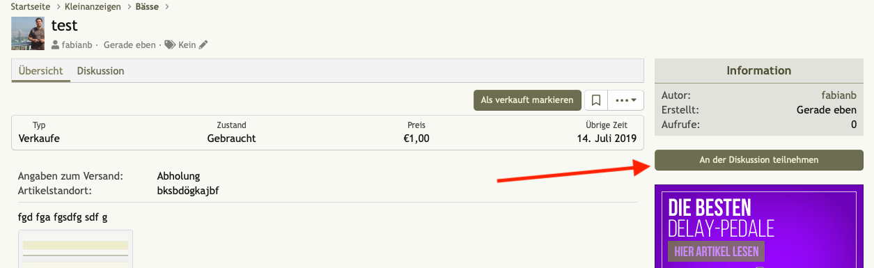Open fabianb's avatar picture
This screenshot has width=874, height=268.
click(28, 33)
